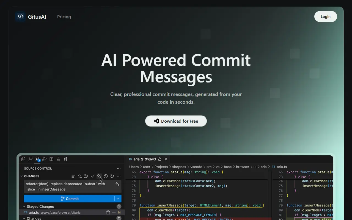The image size is (352, 220).
Task: Select the Source Control icon with the 3 badge
Action: point(38,159)
